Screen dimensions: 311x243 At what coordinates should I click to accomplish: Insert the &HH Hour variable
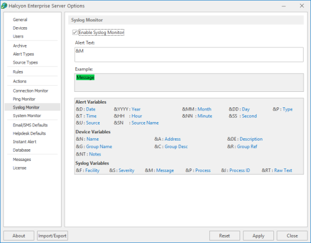(x=137, y=116)
